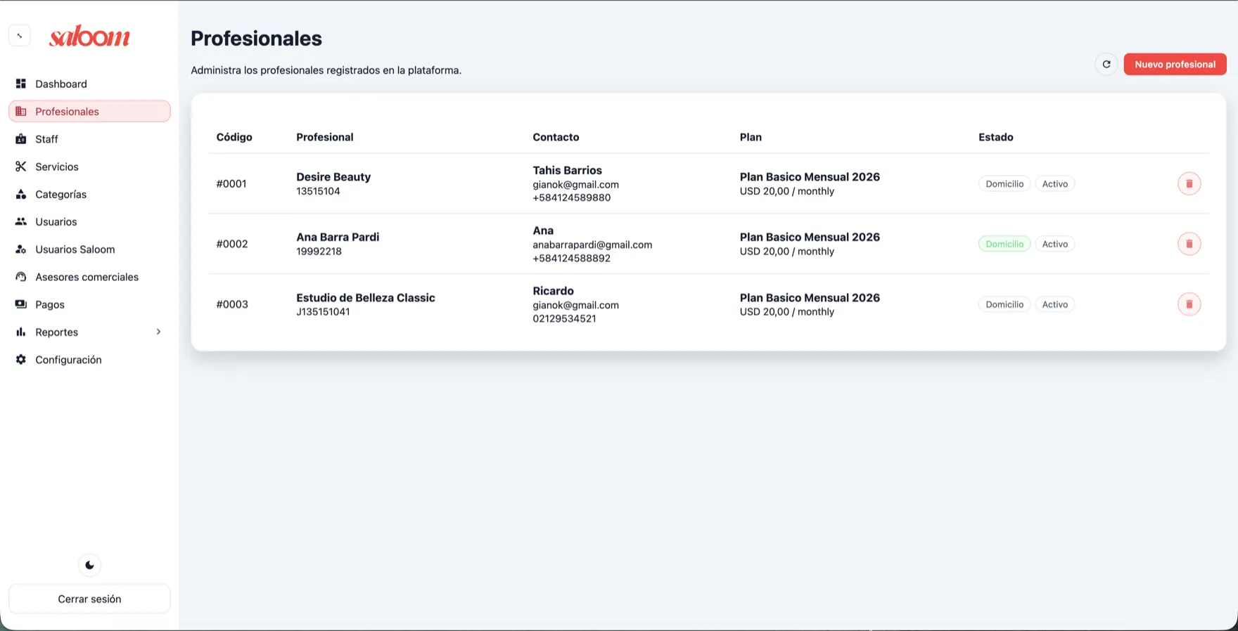Click the Reportes bar chart icon
The height and width of the screenshot is (631, 1238).
pyautogui.click(x=21, y=332)
